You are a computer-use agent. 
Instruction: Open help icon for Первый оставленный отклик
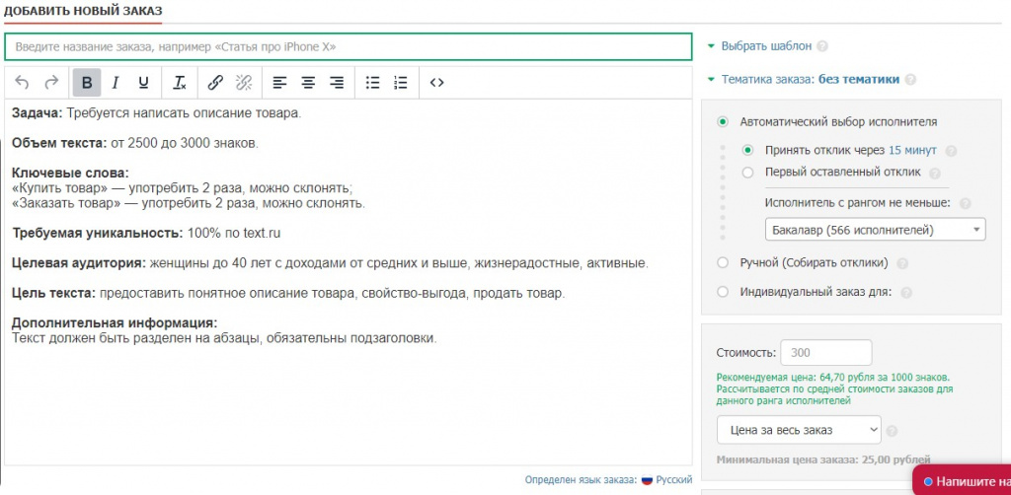935,174
